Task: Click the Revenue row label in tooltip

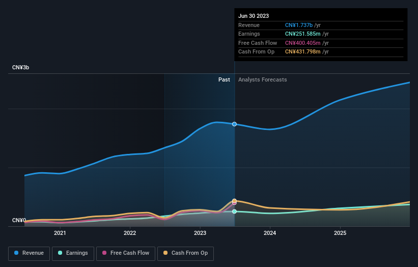Action: click(x=249, y=25)
